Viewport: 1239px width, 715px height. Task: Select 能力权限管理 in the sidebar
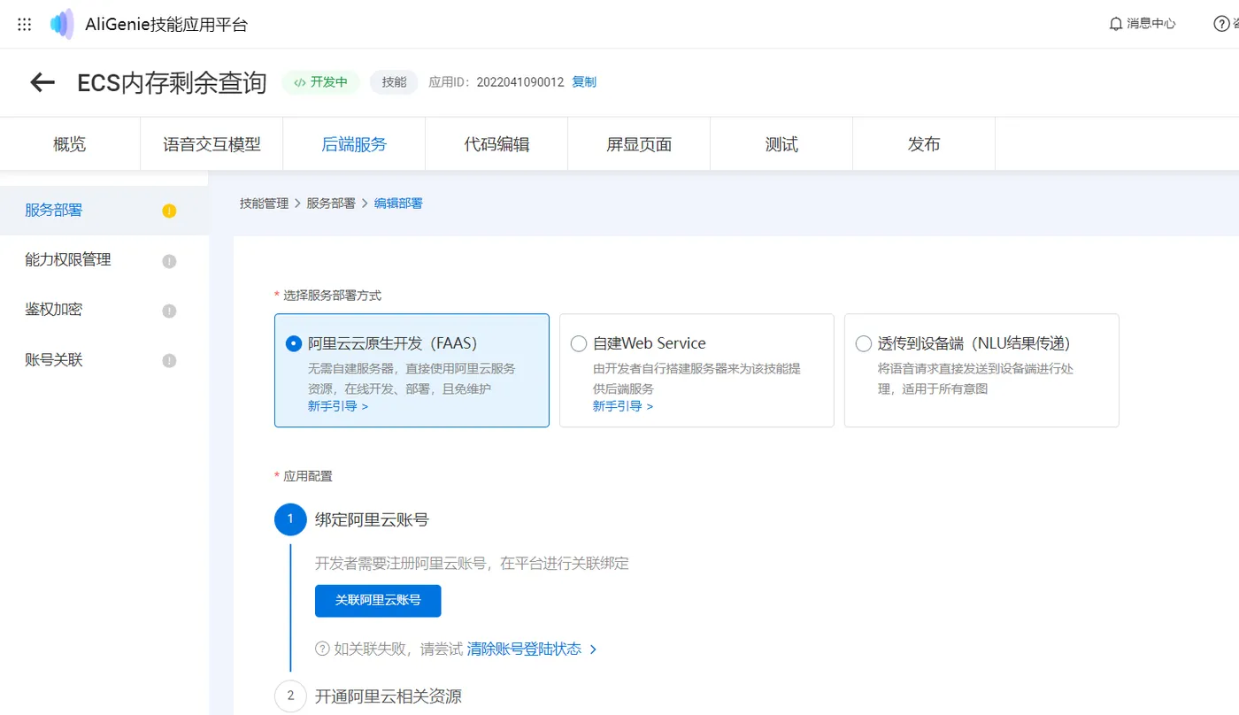(104, 260)
